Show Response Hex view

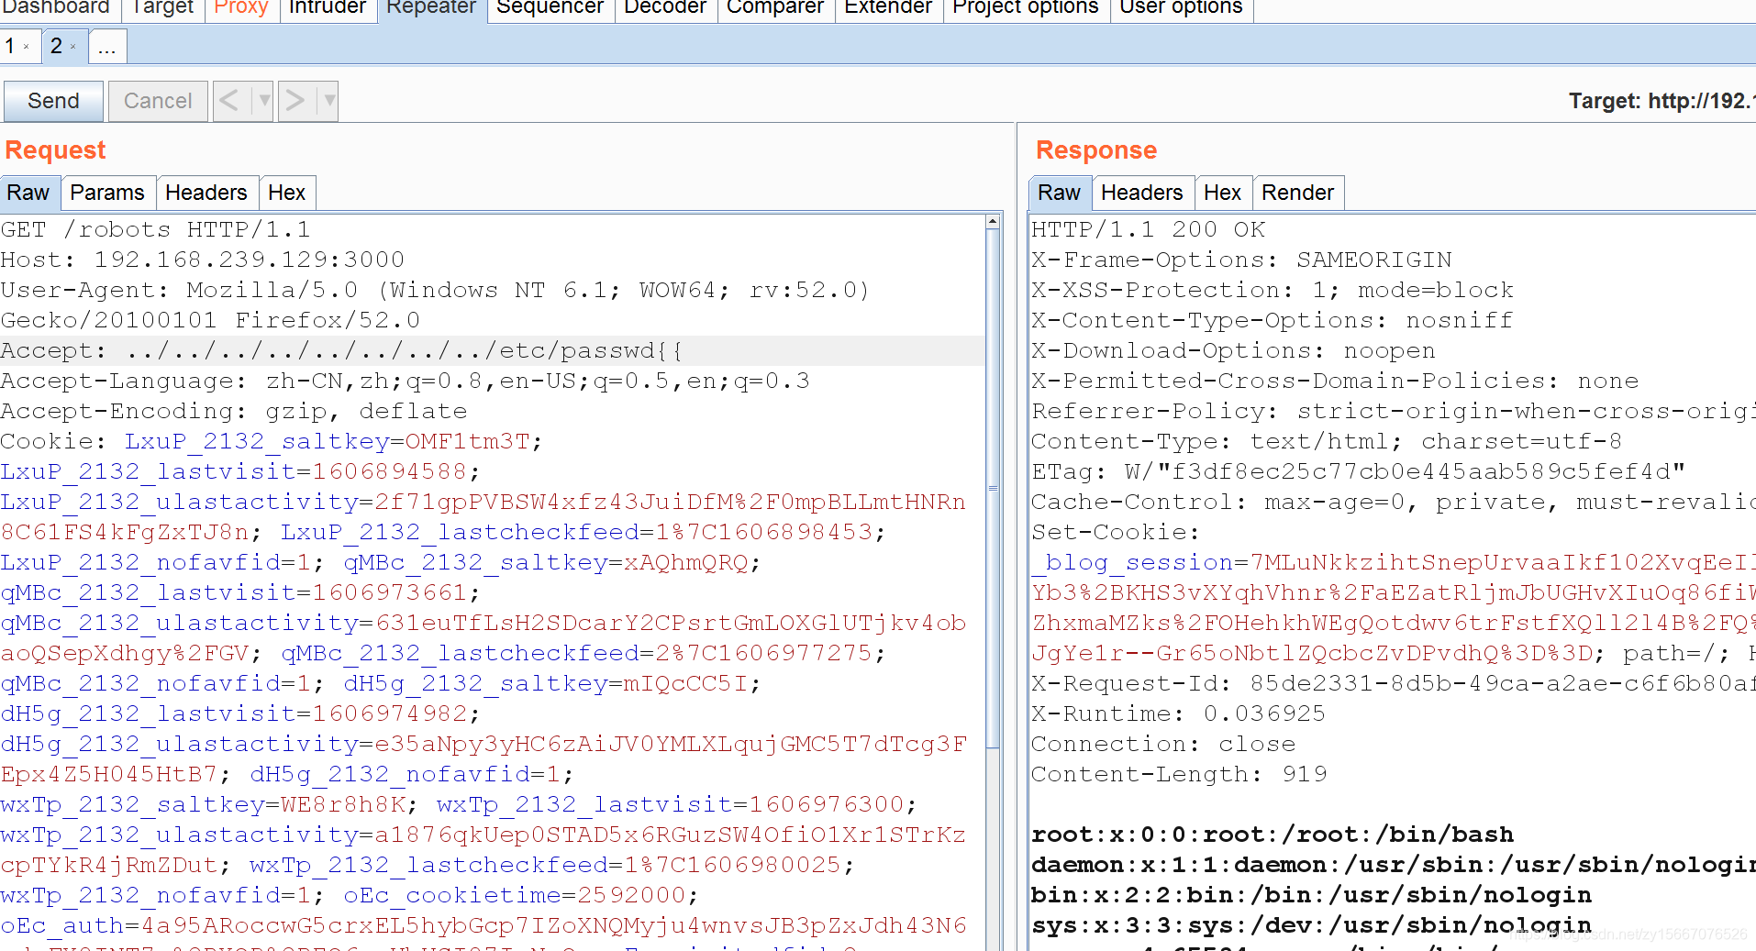point(1223,194)
